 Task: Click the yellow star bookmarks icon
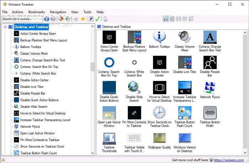pos(83,19)
